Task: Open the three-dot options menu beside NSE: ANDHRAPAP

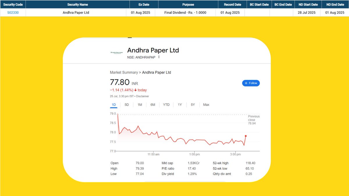Action: point(159,57)
